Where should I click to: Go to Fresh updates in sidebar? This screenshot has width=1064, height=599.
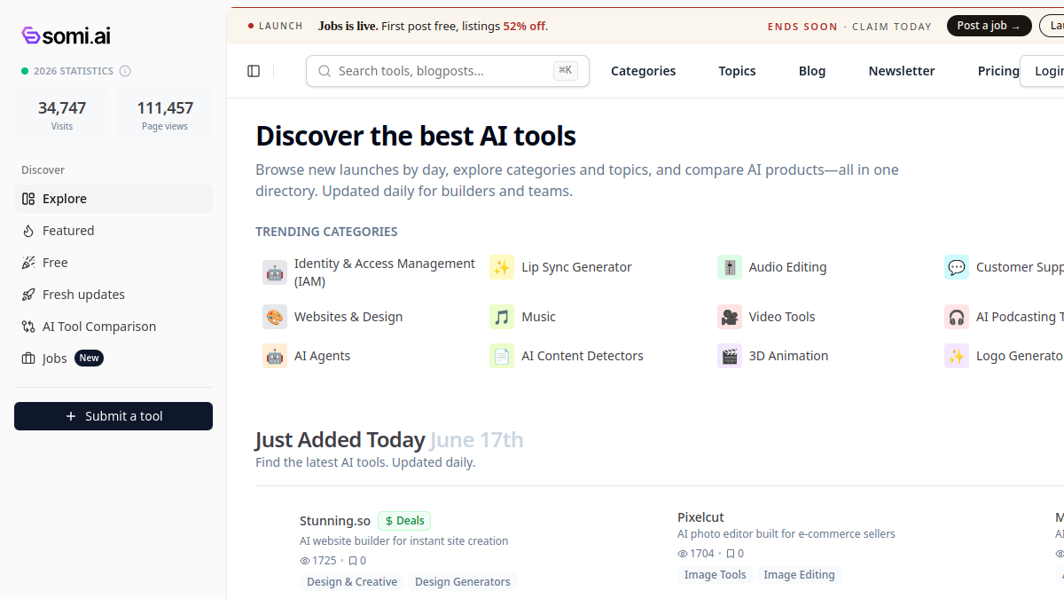tap(113, 295)
